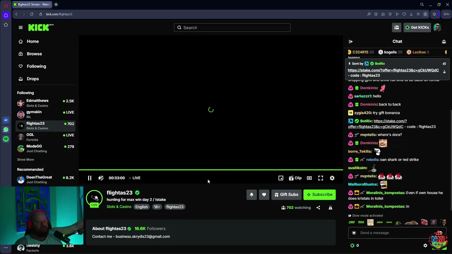Unmute the stream audio icon
This screenshot has height=254, width=452.
tap(101, 178)
